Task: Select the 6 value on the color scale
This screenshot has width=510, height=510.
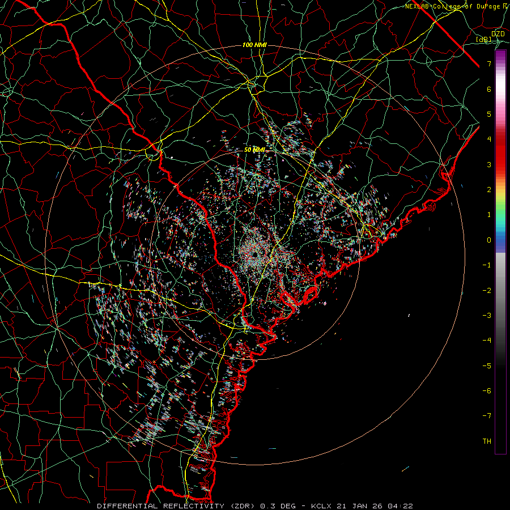Action: coord(489,89)
